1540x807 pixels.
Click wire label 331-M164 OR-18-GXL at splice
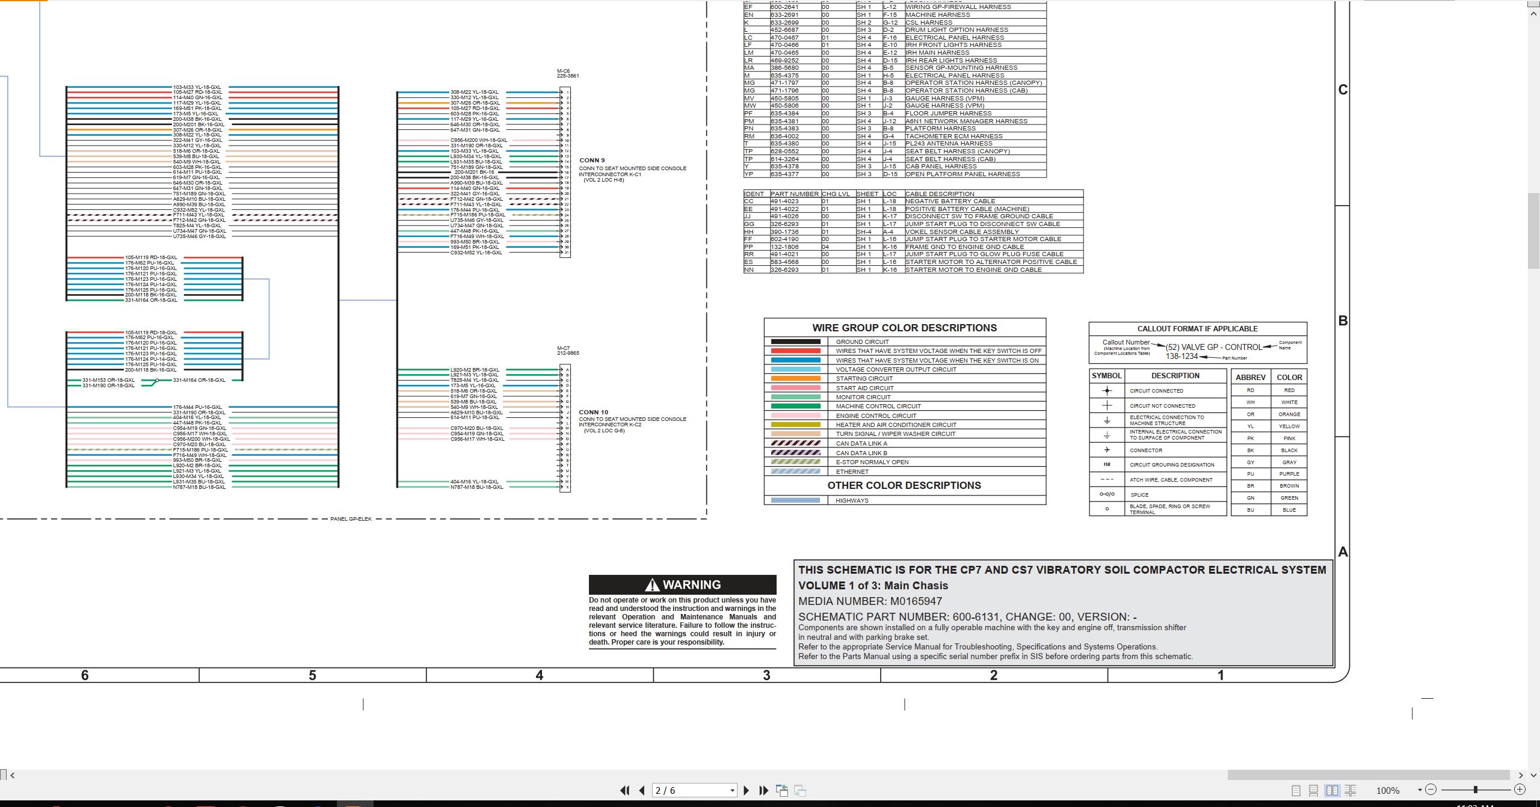click(199, 380)
